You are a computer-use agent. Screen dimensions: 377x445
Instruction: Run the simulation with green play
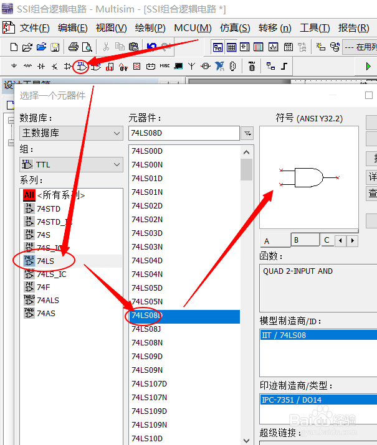(x=368, y=67)
